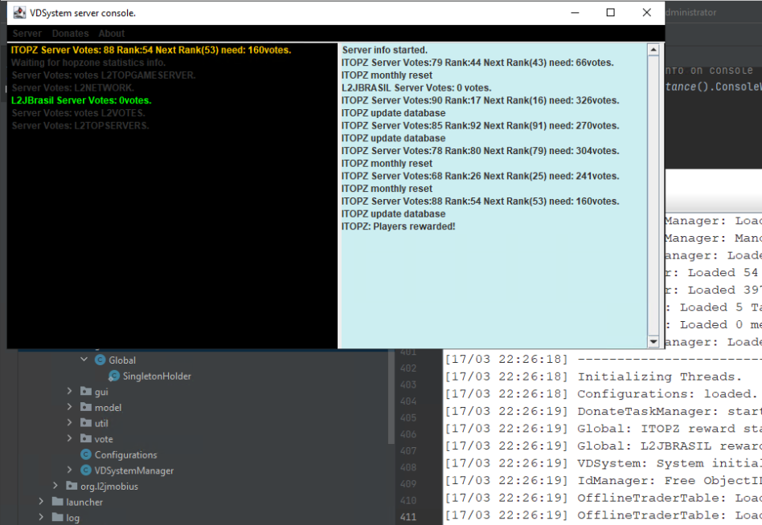Screen dimensions: 762x525
Task: Click scroll up arrow in log panel
Action: (653, 50)
